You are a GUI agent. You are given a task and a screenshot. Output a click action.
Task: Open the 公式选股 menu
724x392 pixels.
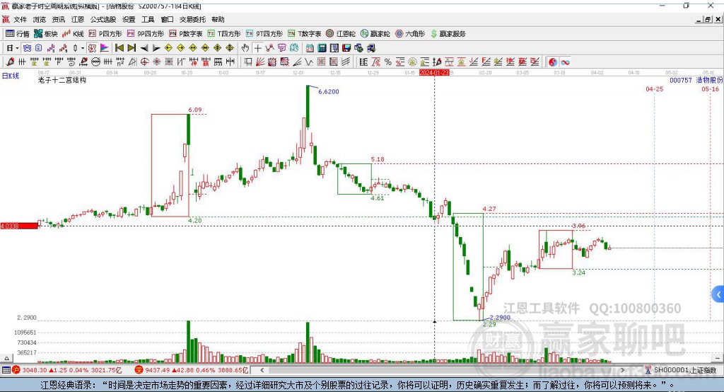pyautogui.click(x=103, y=19)
